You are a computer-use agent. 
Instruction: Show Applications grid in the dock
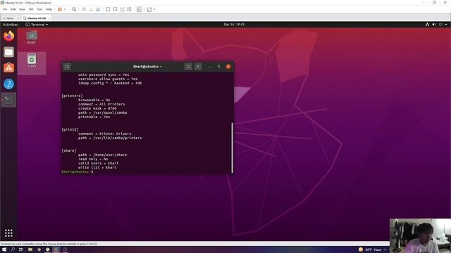click(x=8, y=233)
